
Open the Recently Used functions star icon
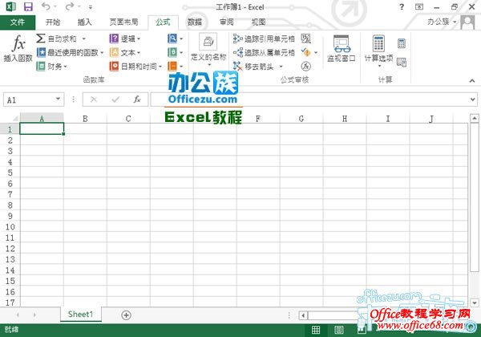coord(41,52)
